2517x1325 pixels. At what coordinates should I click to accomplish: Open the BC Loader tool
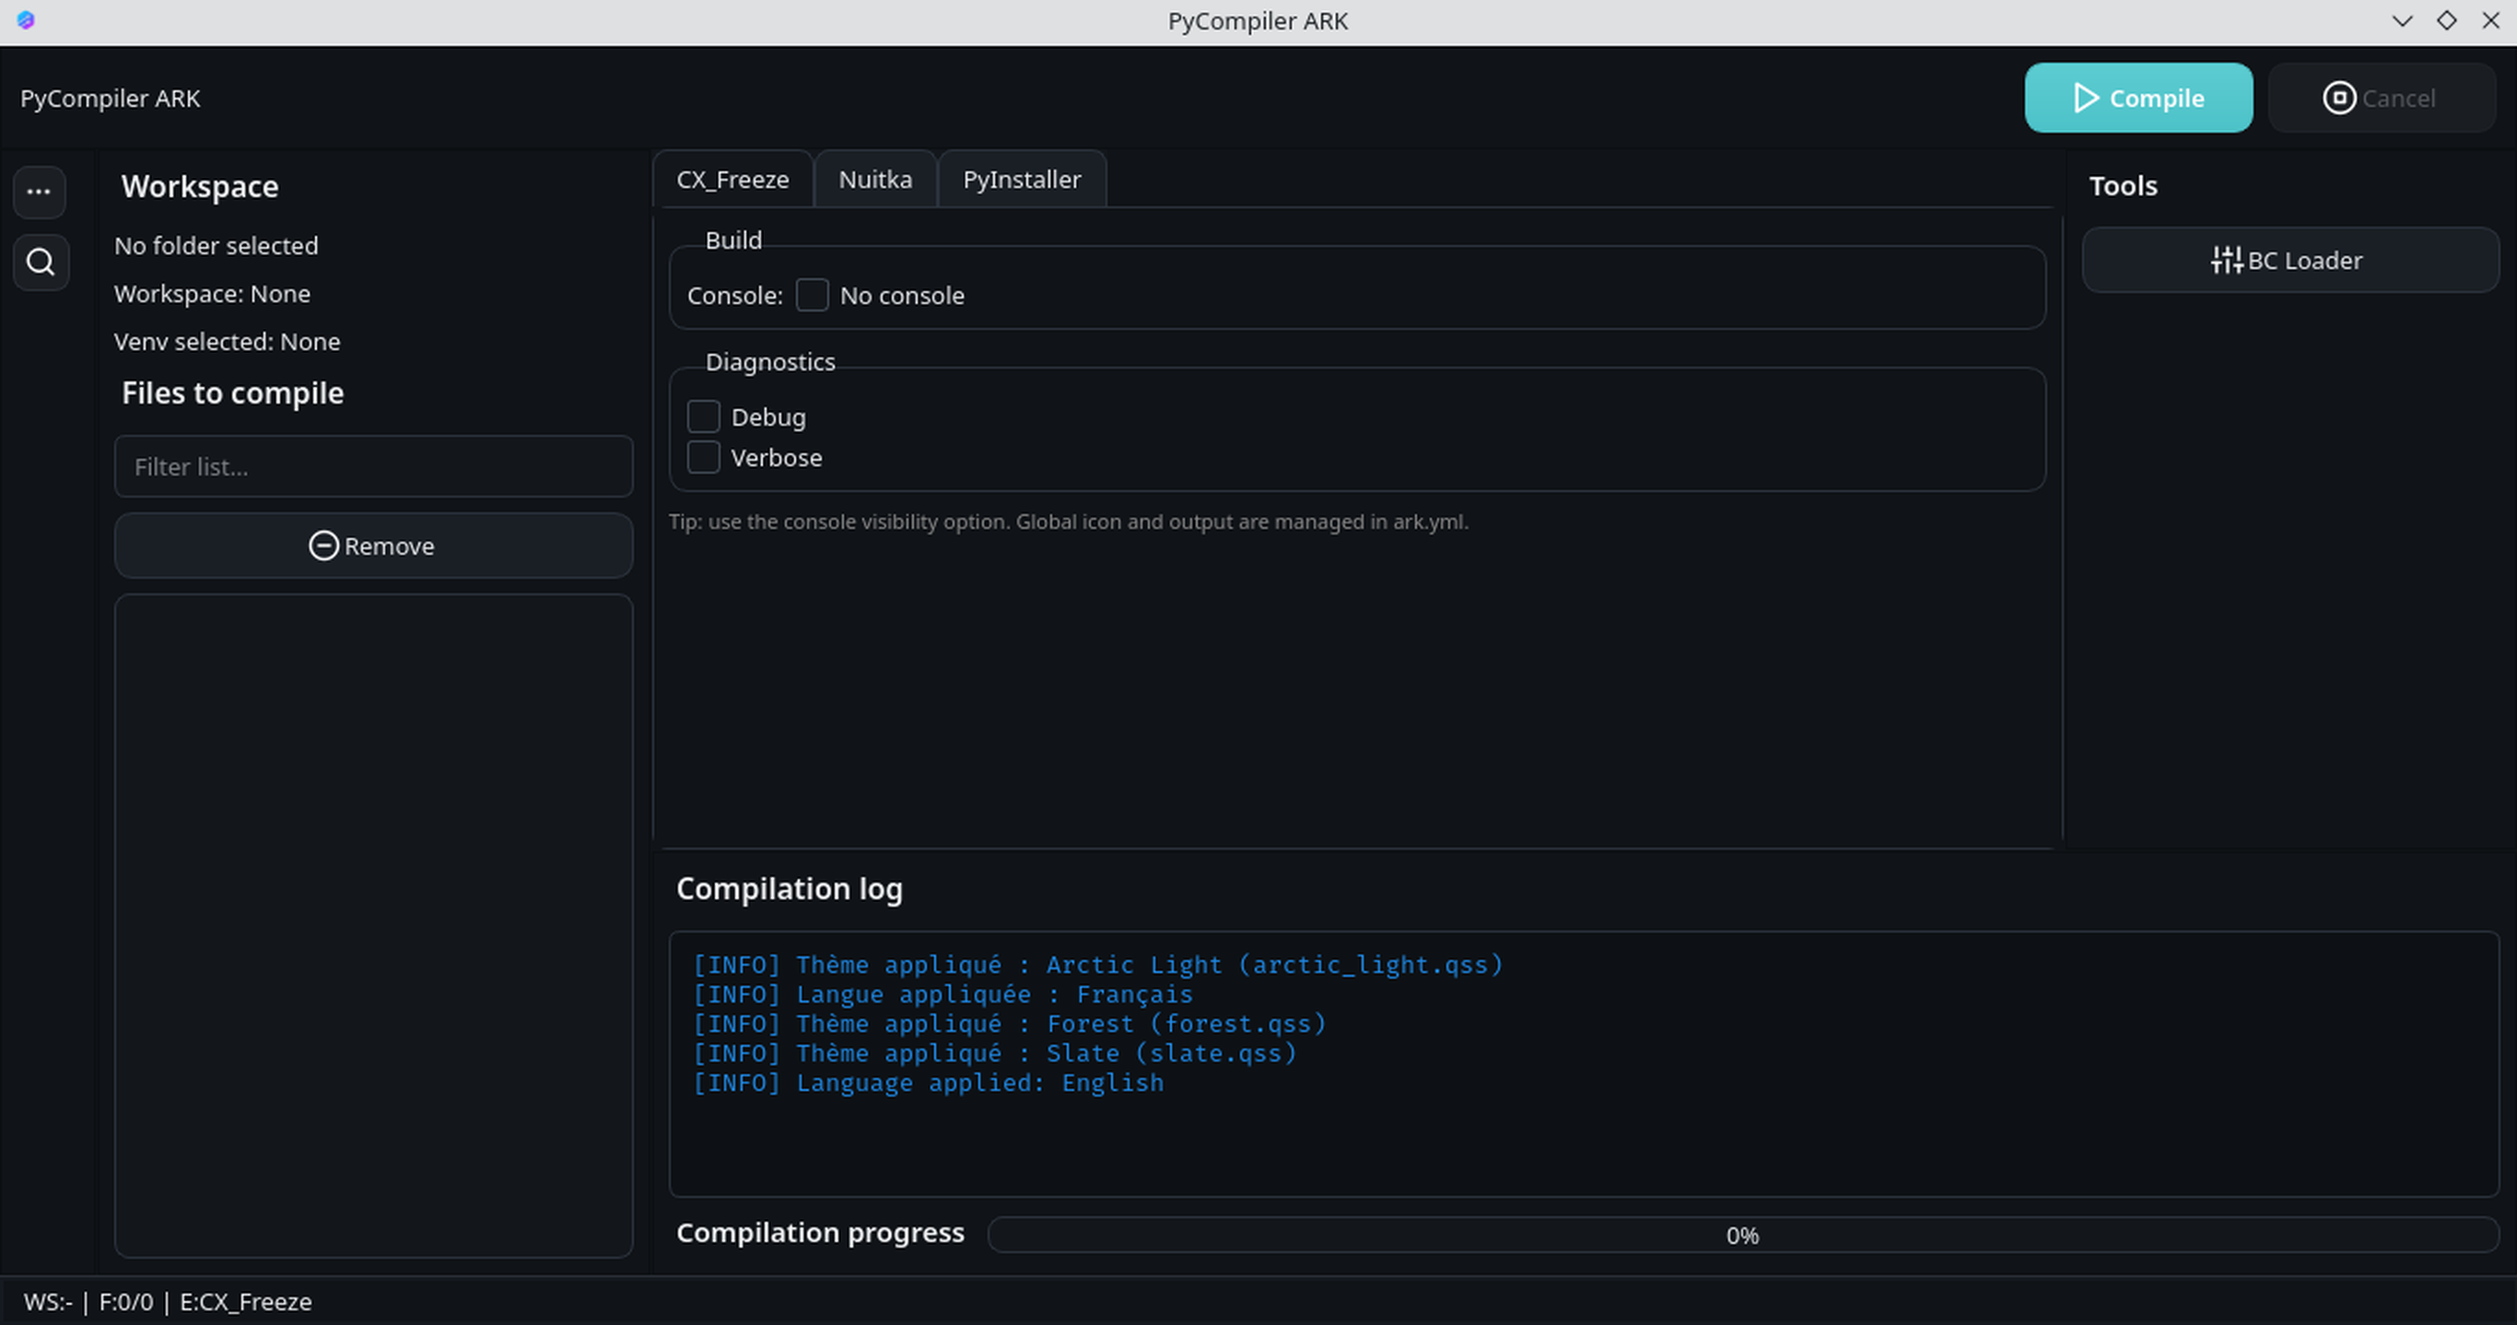[x=2289, y=260]
